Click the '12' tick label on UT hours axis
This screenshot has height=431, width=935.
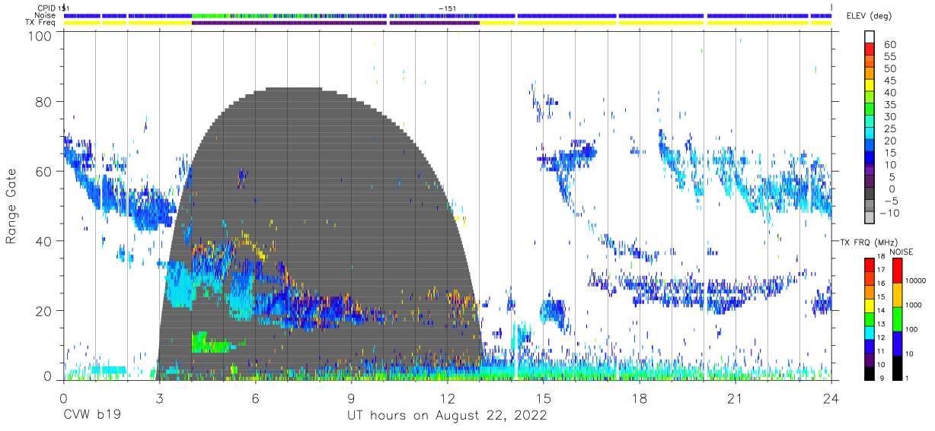pos(447,398)
